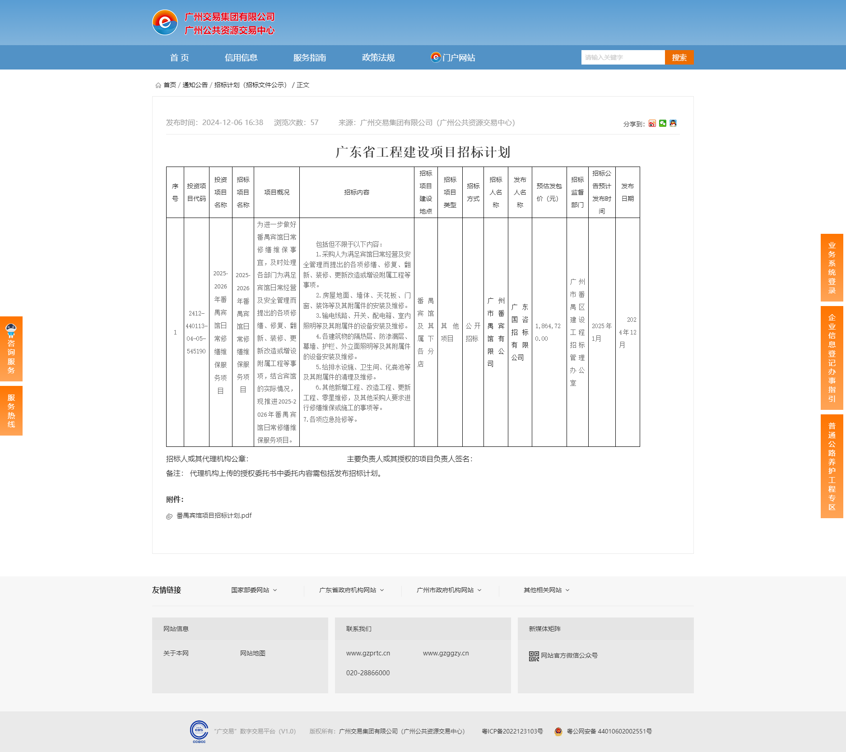
Task: Click the WeChat official account QR icon
Action: pyautogui.click(x=534, y=656)
